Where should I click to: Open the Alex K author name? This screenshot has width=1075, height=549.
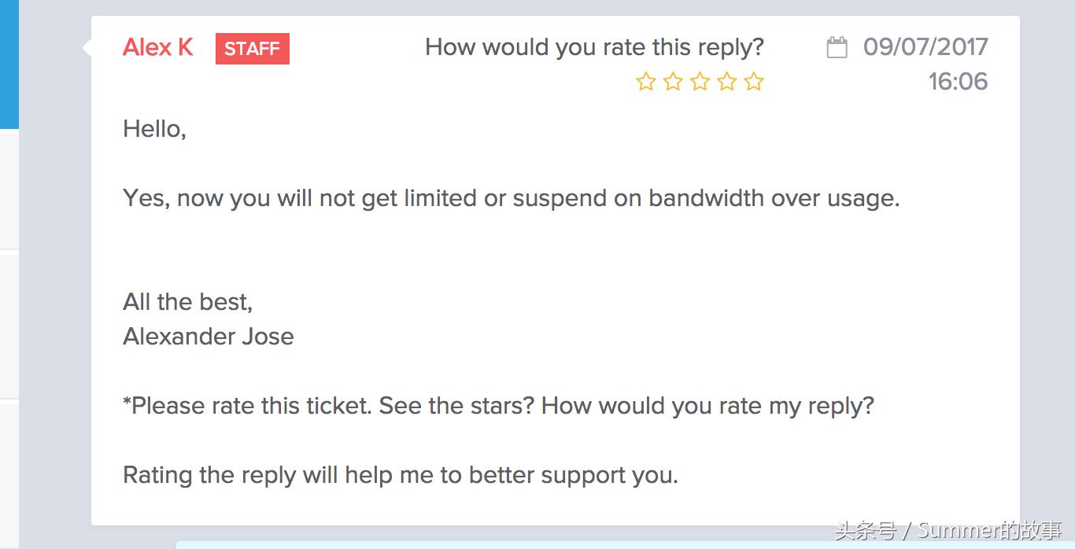tap(157, 48)
